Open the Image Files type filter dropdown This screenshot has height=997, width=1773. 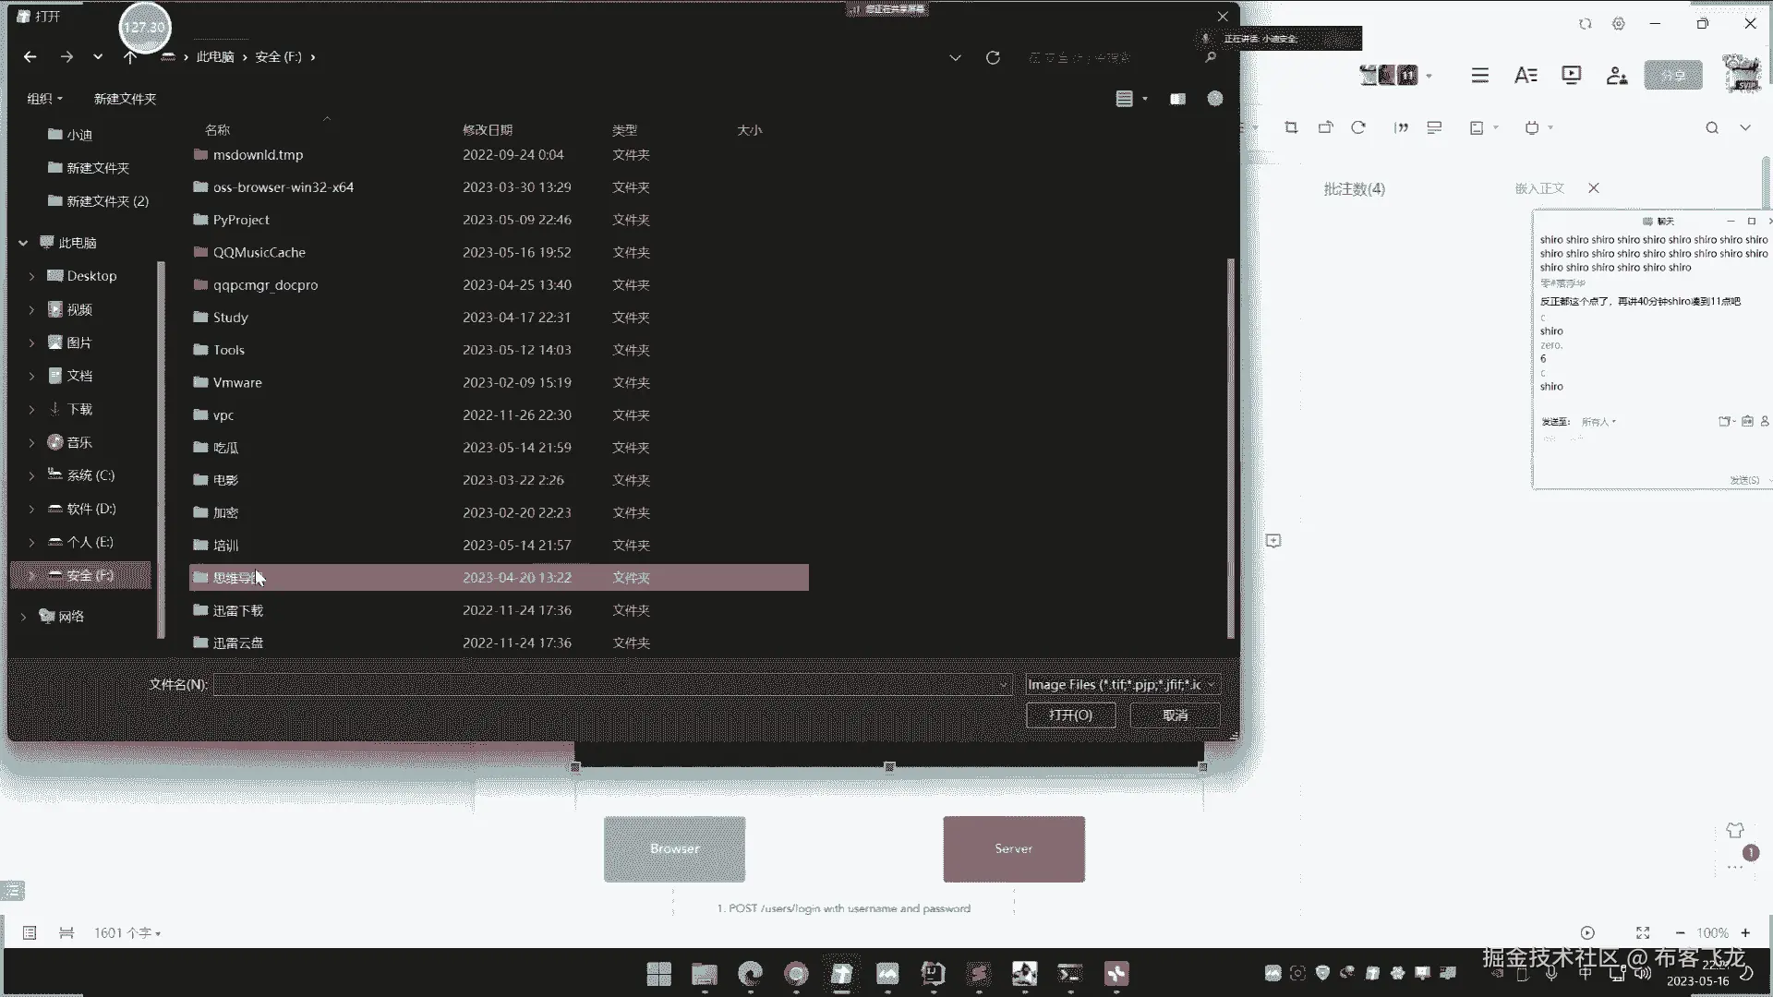(1122, 684)
